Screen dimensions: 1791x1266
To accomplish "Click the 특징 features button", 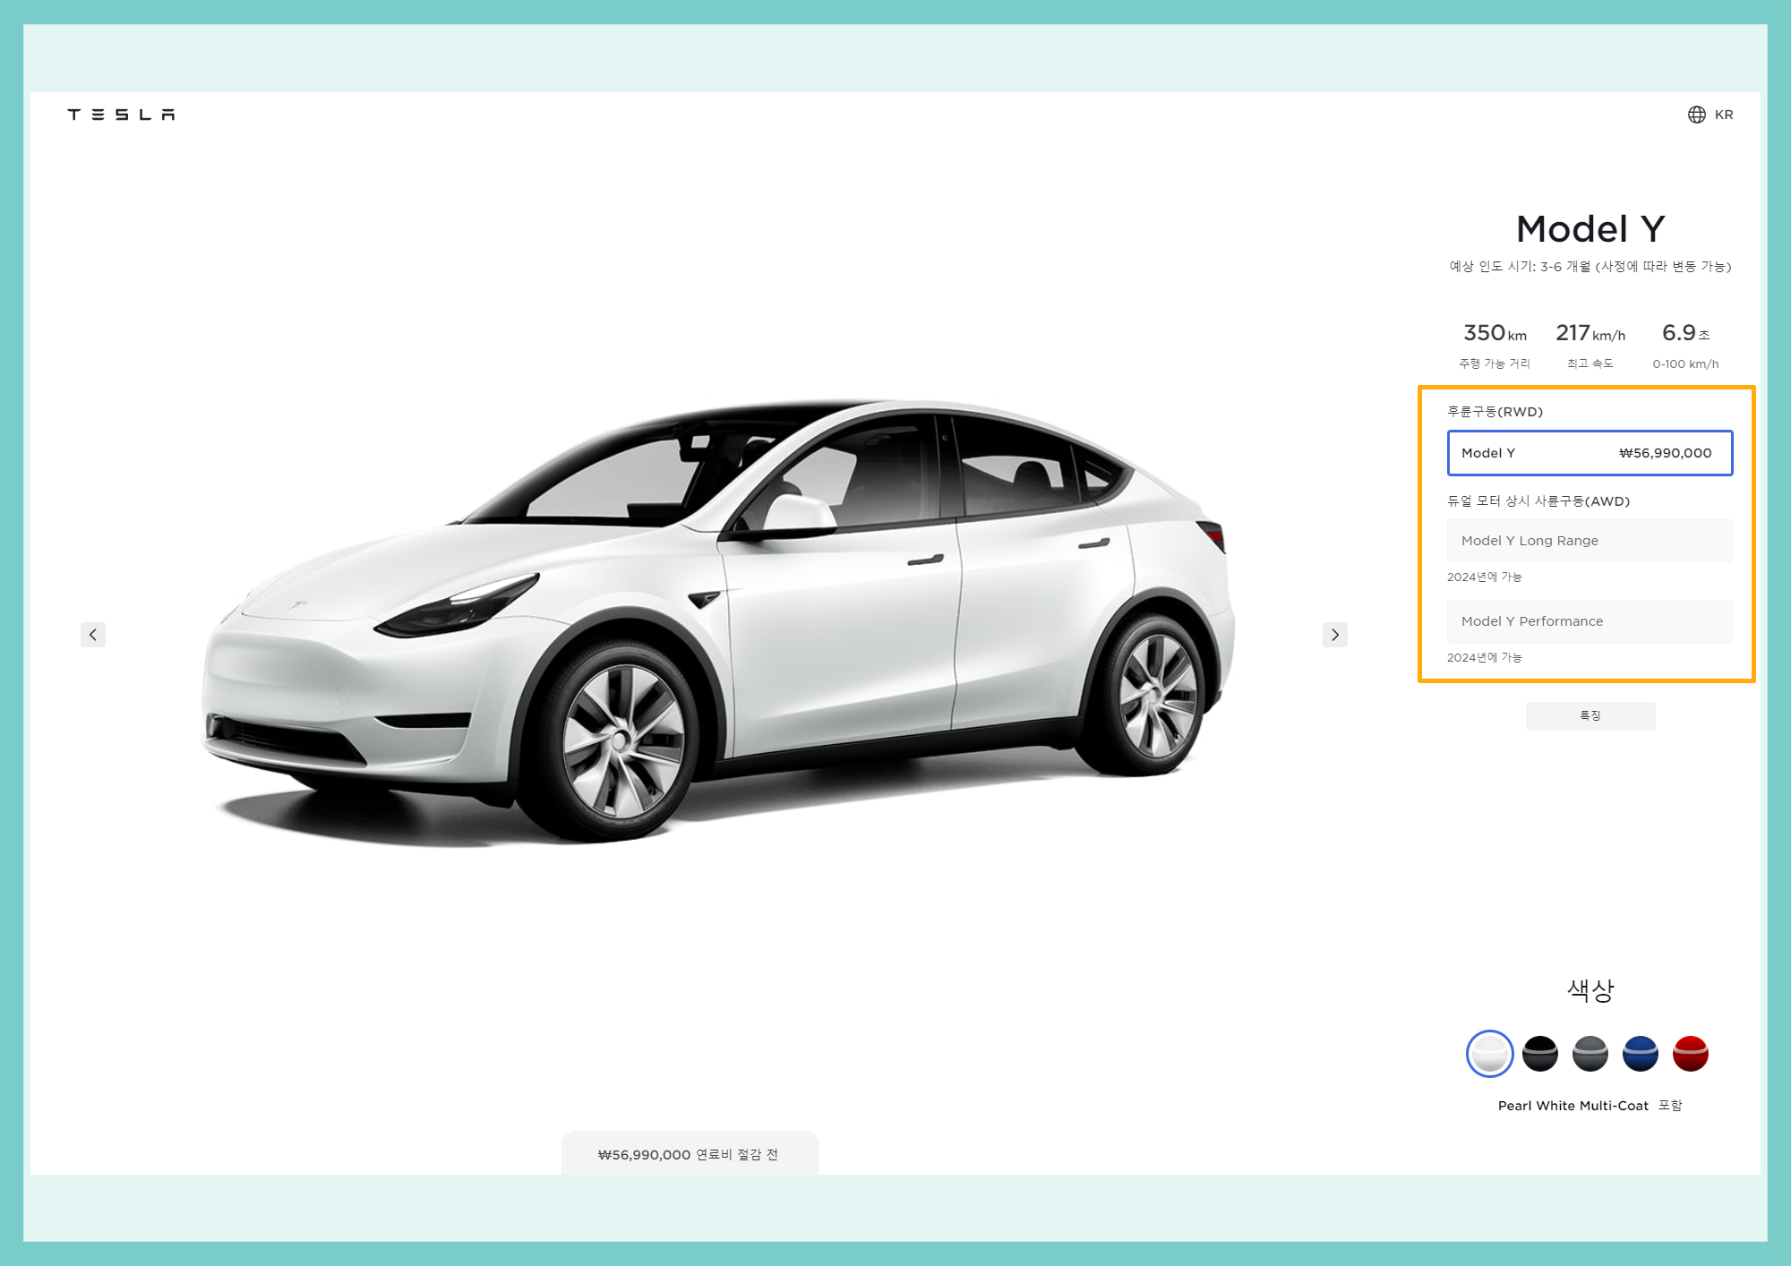I will (x=1590, y=715).
